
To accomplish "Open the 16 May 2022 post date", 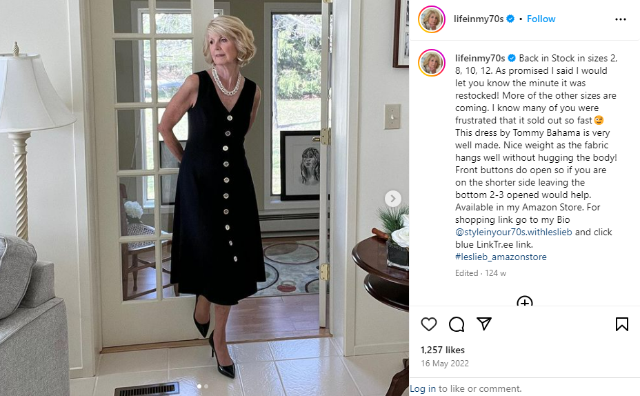I will [x=445, y=364].
